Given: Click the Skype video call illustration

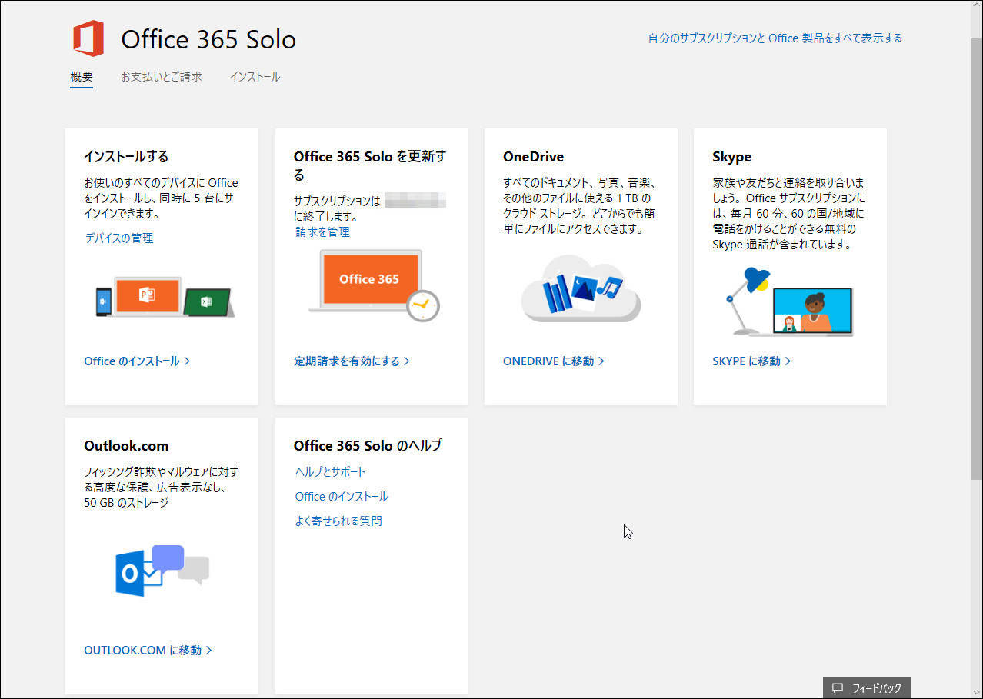Looking at the screenshot, I should pyautogui.click(x=788, y=301).
